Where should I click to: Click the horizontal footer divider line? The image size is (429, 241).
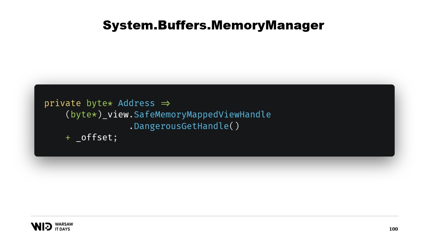point(214,216)
